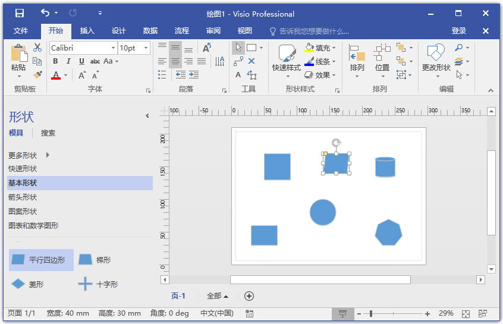
Task: Toggle Bold formatting
Action: (55, 61)
